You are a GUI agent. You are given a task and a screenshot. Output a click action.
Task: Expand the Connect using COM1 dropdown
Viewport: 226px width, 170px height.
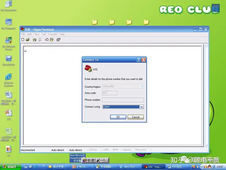point(142,107)
